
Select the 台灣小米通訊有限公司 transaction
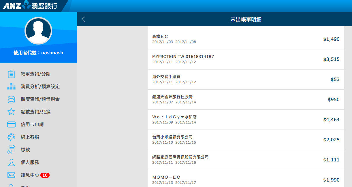246,140
